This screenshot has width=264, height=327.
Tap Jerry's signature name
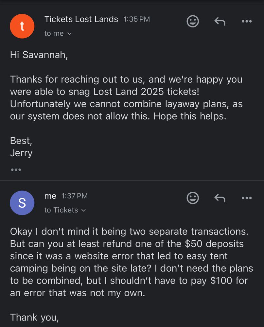(21, 153)
